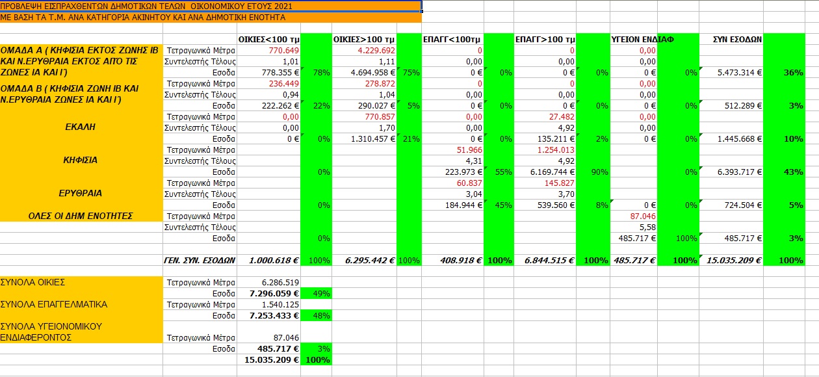Click the ΣΥΝΟΛΑ ΕΠΑΓΓΕΛΜΑΤΙΚΑ label cell

pyautogui.click(x=81, y=304)
